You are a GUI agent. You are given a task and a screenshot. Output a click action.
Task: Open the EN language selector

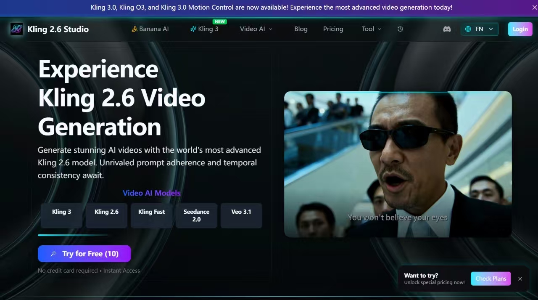[480, 29]
